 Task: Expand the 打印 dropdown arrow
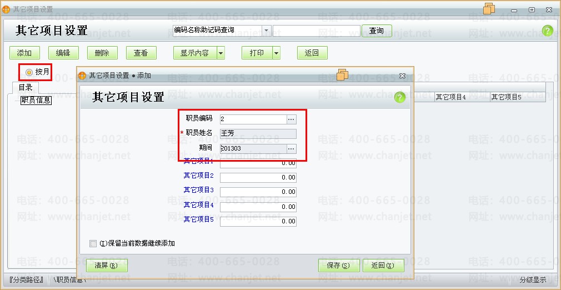point(276,53)
